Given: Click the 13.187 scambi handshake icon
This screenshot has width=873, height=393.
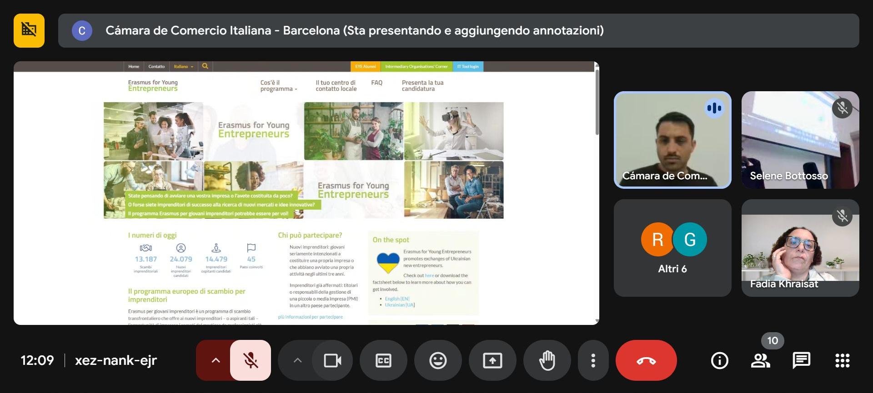Looking at the screenshot, I should (145, 248).
